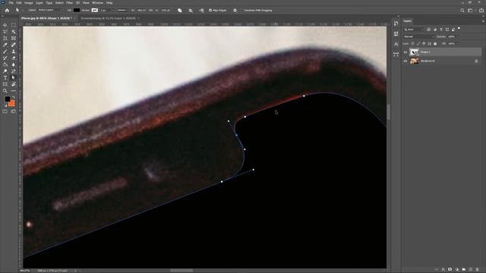Toggle the Align Edges checkbox
Image resolution: width=486 pixels, height=273 pixels.
click(x=210, y=10)
